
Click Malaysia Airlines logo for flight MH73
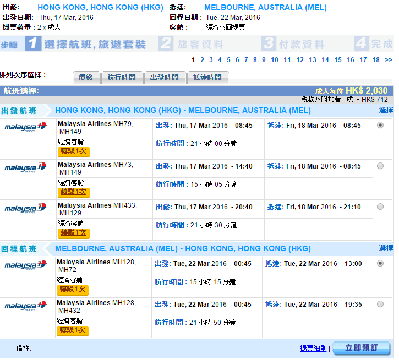(x=26, y=167)
